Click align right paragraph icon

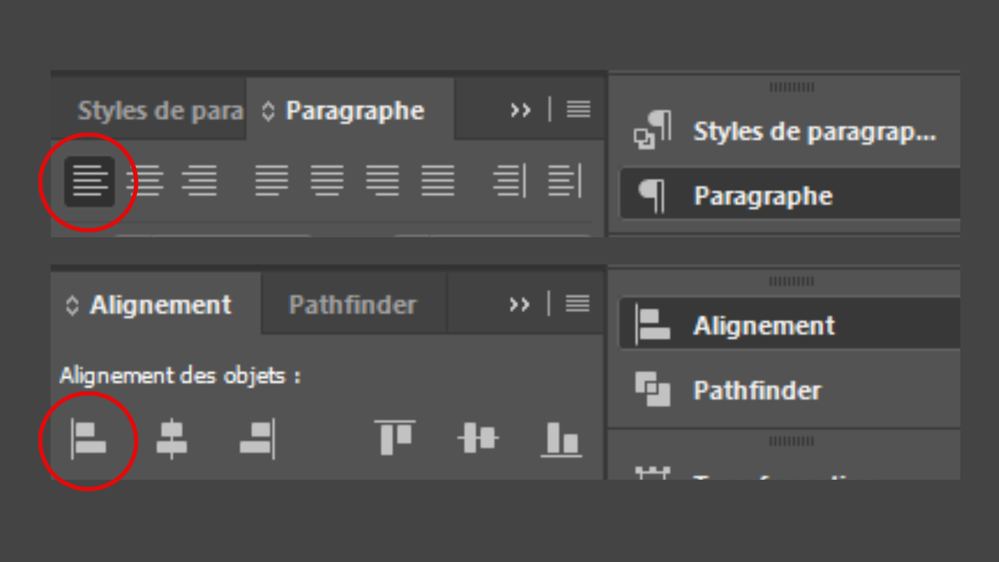pos(199,181)
